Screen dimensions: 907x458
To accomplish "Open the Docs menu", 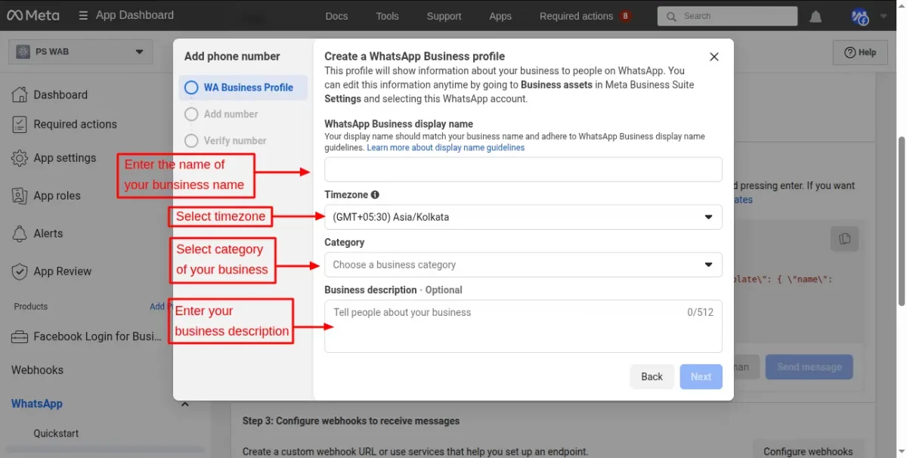I will (336, 16).
